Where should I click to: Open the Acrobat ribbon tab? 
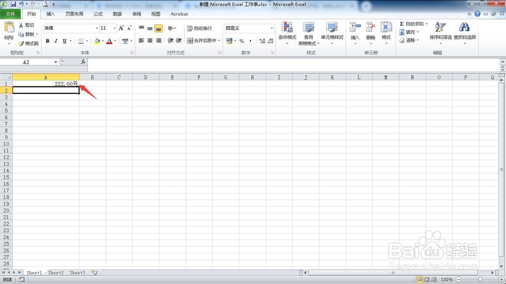[179, 14]
